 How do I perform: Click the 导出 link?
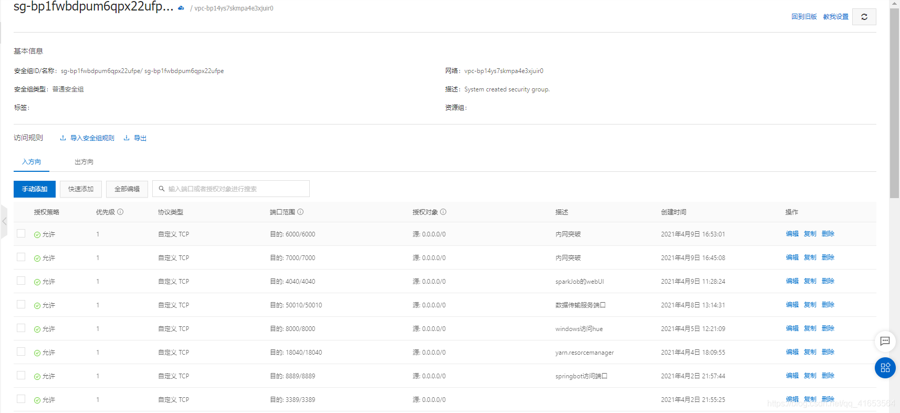(140, 138)
